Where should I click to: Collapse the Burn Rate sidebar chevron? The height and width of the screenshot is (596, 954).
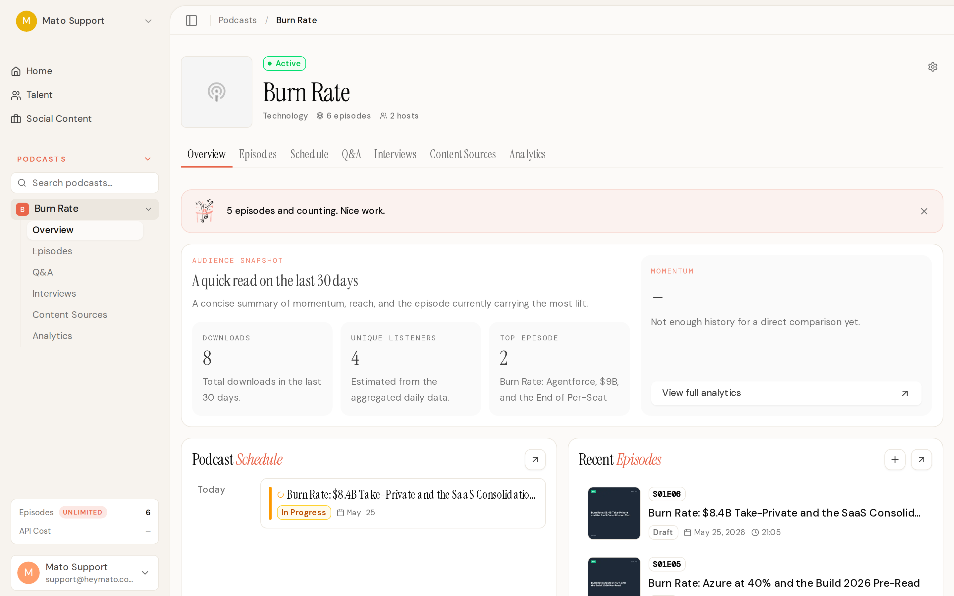pyautogui.click(x=148, y=209)
